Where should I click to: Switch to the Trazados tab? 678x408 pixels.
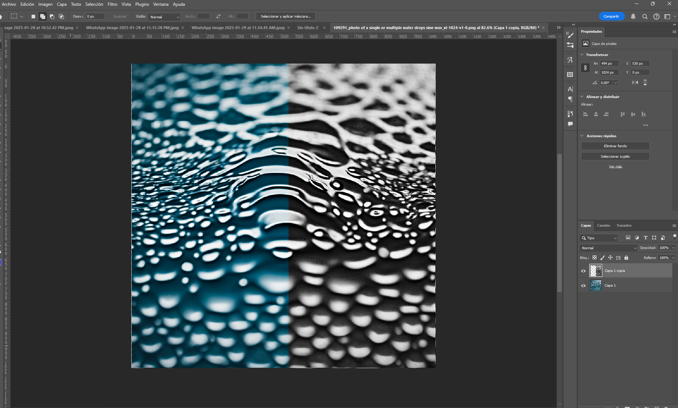(x=624, y=226)
